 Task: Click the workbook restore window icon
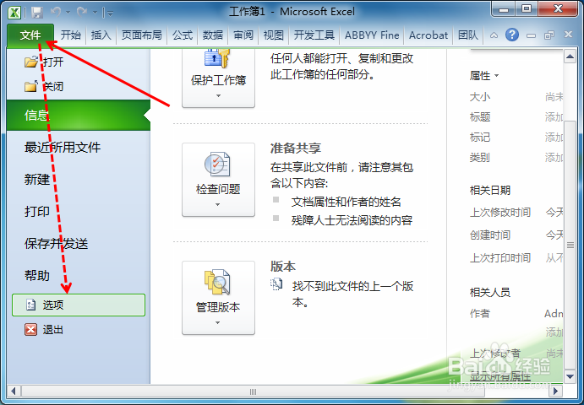pyautogui.click(x=549, y=35)
